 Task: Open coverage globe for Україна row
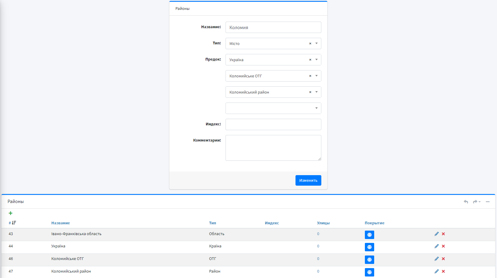point(369,247)
